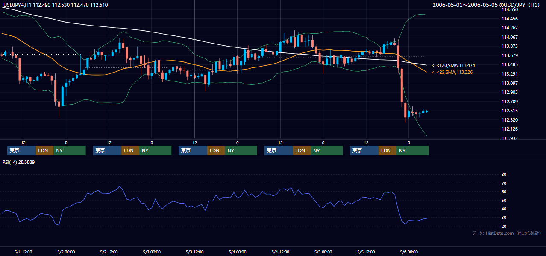
Task: Click RSI axis level 80
Action: pos(504,175)
